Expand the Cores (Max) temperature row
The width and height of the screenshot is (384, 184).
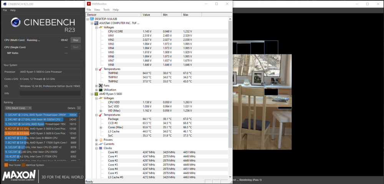pos(101,127)
